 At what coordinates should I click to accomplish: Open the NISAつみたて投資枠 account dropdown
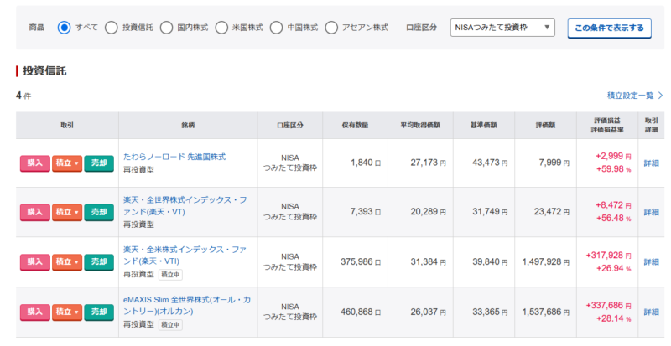click(502, 28)
